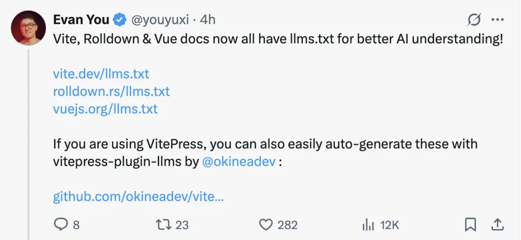Click the reply speech bubble icon

(x=61, y=225)
